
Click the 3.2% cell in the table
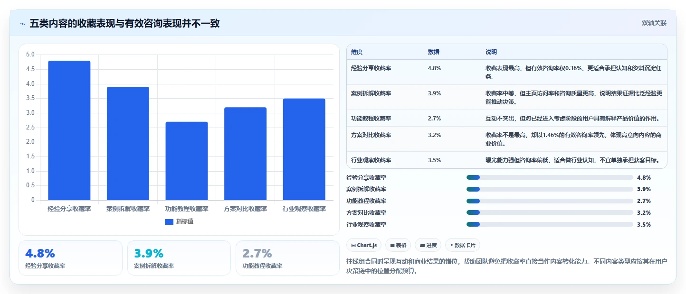coord(434,135)
